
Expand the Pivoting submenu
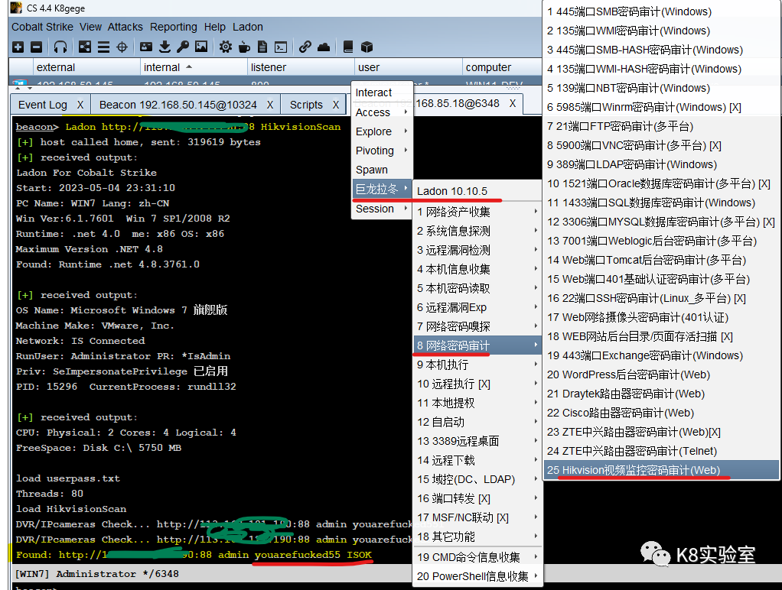(x=382, y=151)
